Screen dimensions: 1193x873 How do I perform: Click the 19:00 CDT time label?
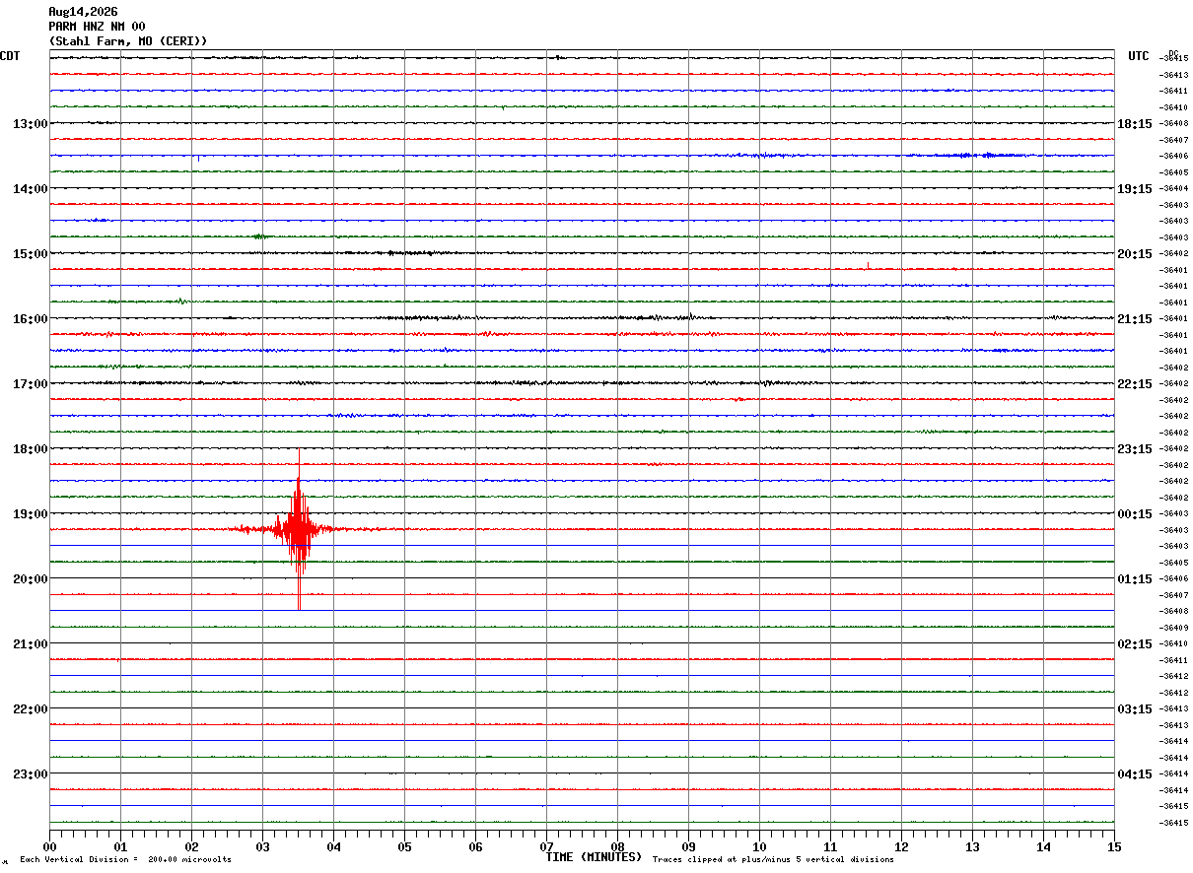[30, 514]
